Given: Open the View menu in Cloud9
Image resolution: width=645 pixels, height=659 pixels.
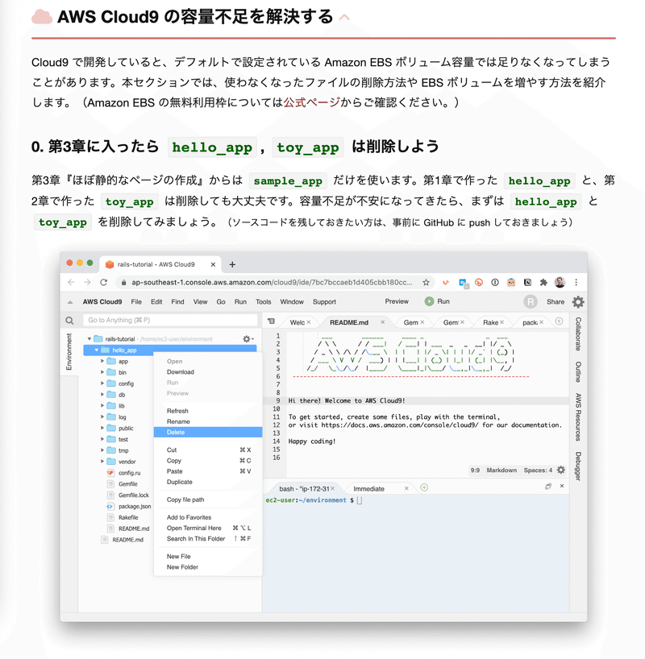Looking at the screenshot, I should pos(200,302).
